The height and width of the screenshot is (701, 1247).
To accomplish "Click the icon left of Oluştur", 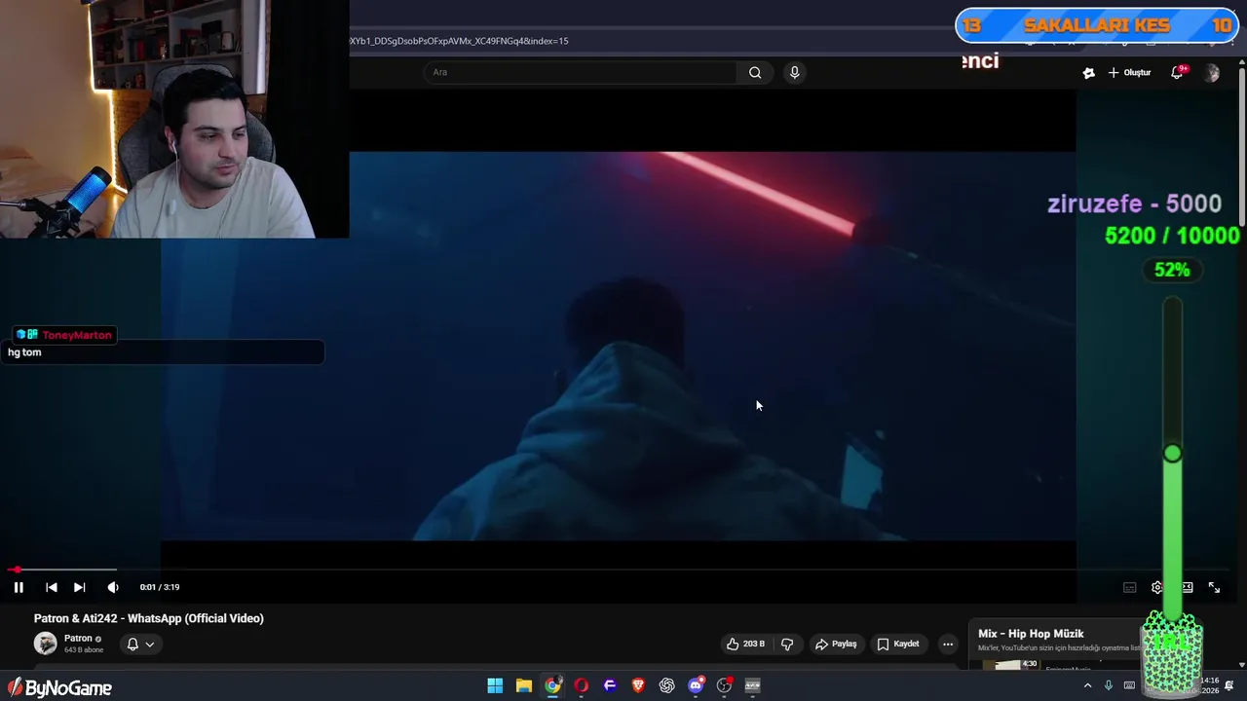I will [1089, 73].
